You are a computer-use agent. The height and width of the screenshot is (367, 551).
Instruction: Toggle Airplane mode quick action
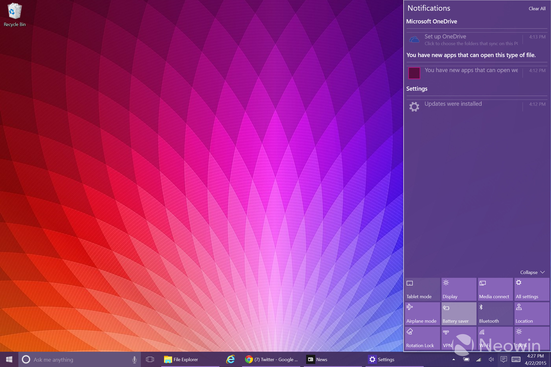[x=422, y=314]
